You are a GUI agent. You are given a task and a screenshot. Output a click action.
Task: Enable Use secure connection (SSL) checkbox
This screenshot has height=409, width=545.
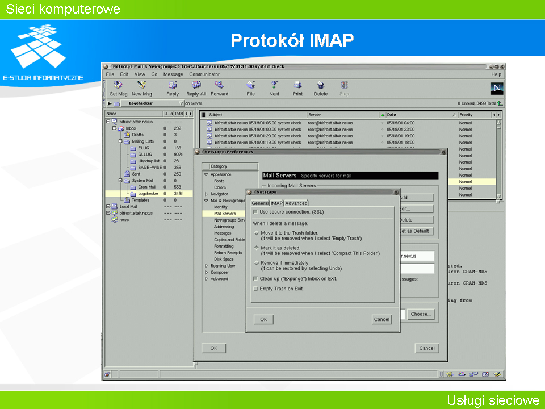(x=255, y=212)
